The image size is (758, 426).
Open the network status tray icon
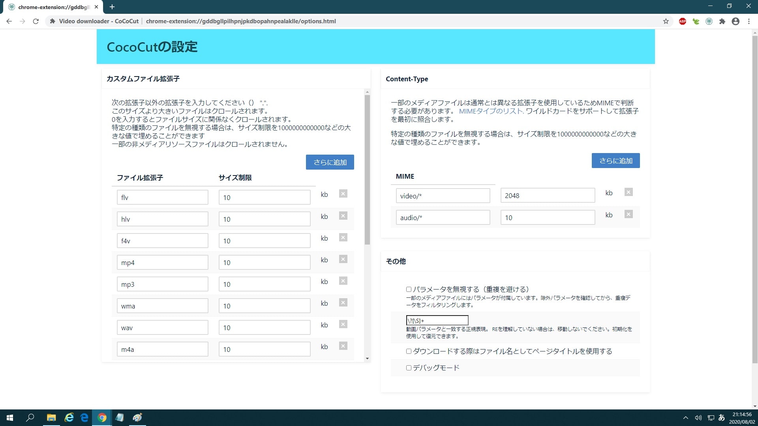tap(711, 418)
